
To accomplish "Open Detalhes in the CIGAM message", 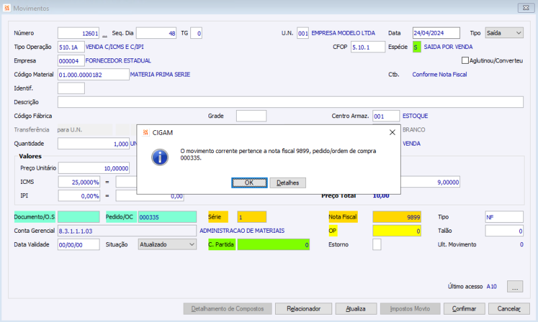I will click(288, 182).
